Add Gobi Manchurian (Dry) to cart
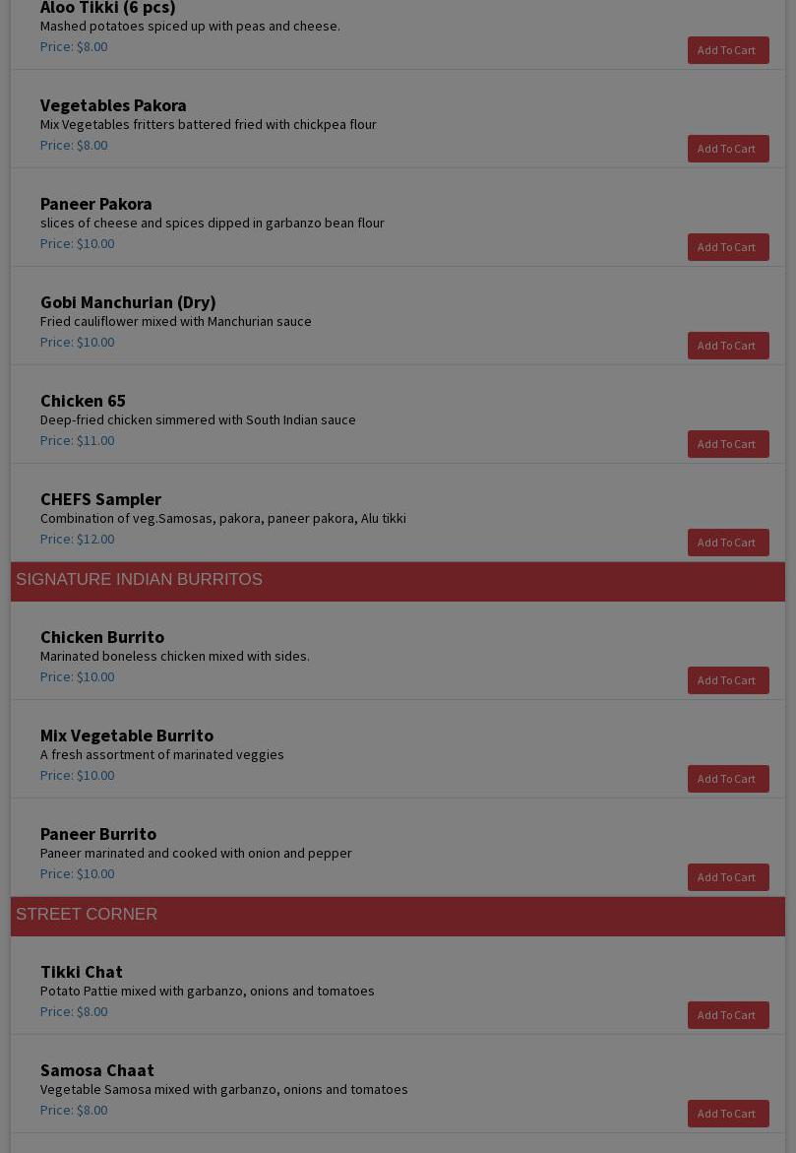This screenshot has width=796, height=1153. [728, 346]
